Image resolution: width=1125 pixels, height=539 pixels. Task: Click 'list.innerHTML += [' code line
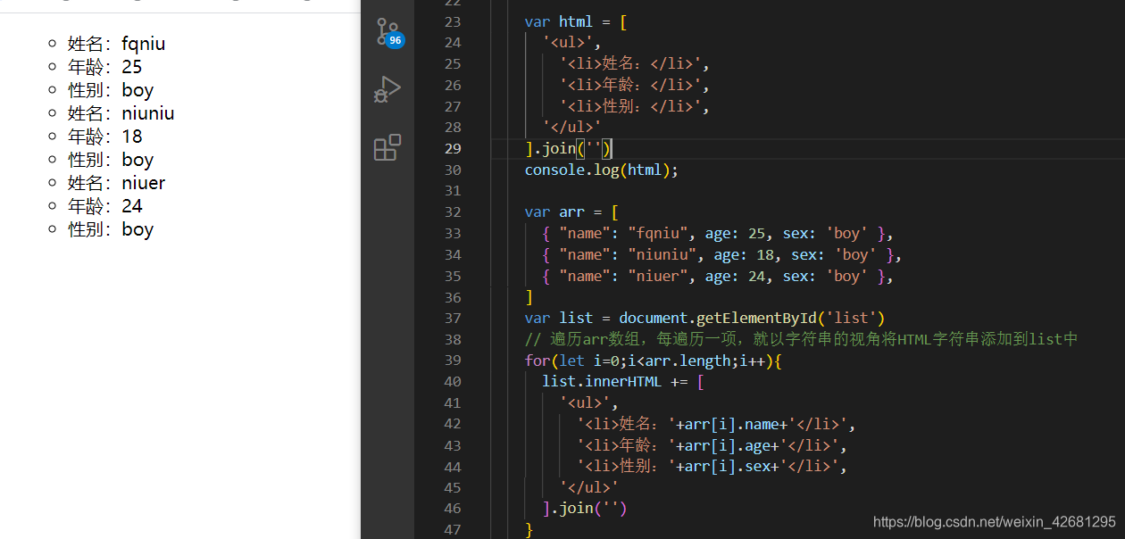coord(623,381)
